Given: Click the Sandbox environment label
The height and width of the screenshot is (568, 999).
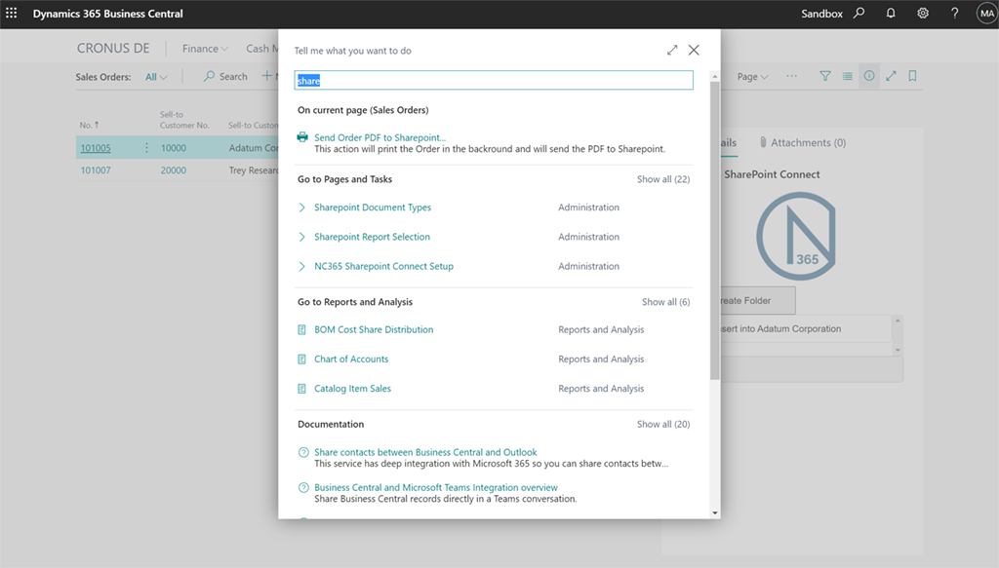Looking at the screenshot, I should click(x=821, y=14).
